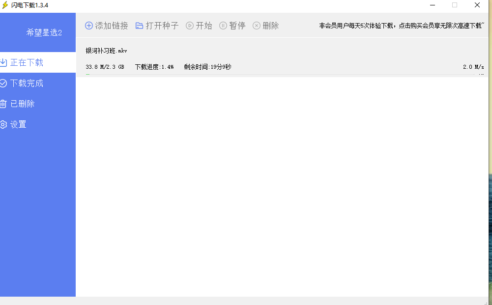Click the 下载进度:1.4% text

pyautogui.click(x=154, y=67)
